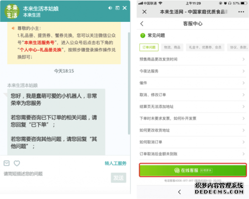The height and width of the screenshot is (199, 249).
Task: Expand chevron for 订单取消后金额未到账
Action: (244, 154)
